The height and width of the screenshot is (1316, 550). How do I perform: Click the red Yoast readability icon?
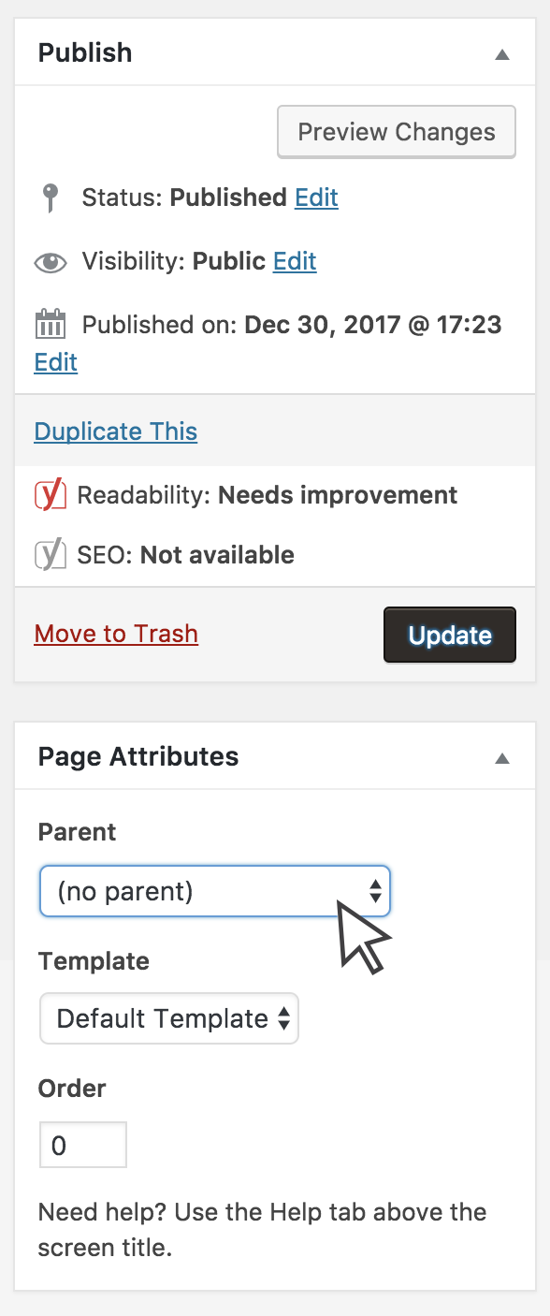click(51, 494)
